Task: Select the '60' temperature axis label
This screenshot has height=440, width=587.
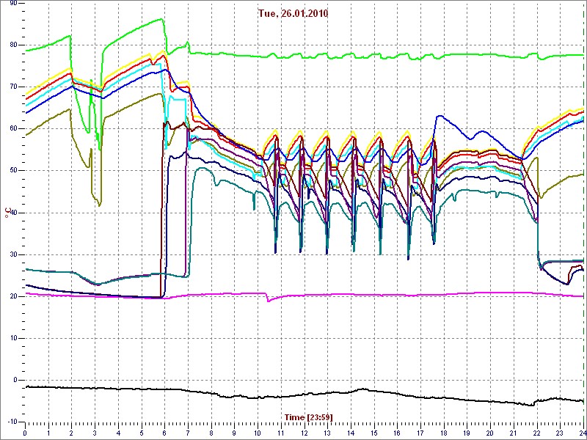Action: [x=12, y=128]
